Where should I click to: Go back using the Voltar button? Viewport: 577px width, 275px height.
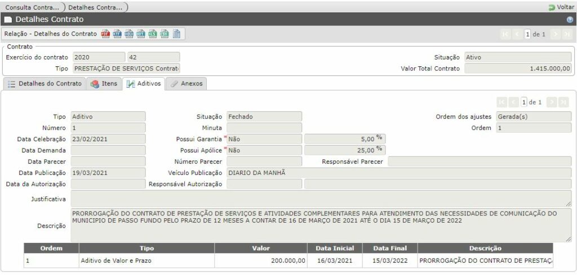click(561, 7)
